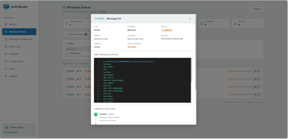Open Monitor in the sidebar

19,24
